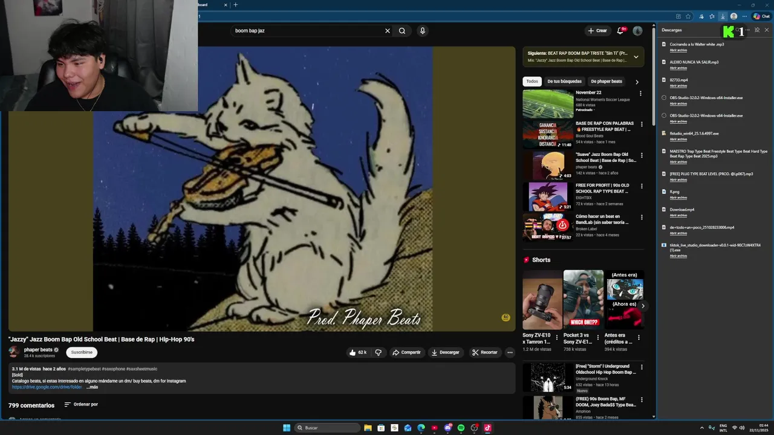Image resolution: width=774 pixels, height=435 pixels.
Task: Open Edge settings and more menu
Action: point(744,16)
